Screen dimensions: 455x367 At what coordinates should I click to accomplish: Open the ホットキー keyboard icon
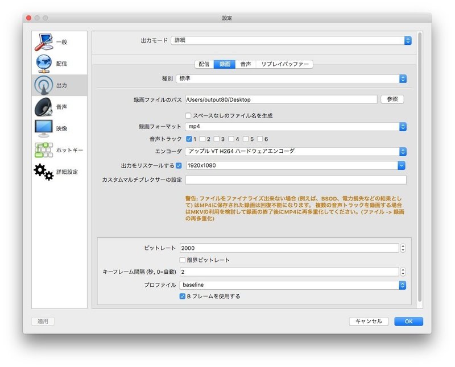pyautogui.click(x=44, y=150)
